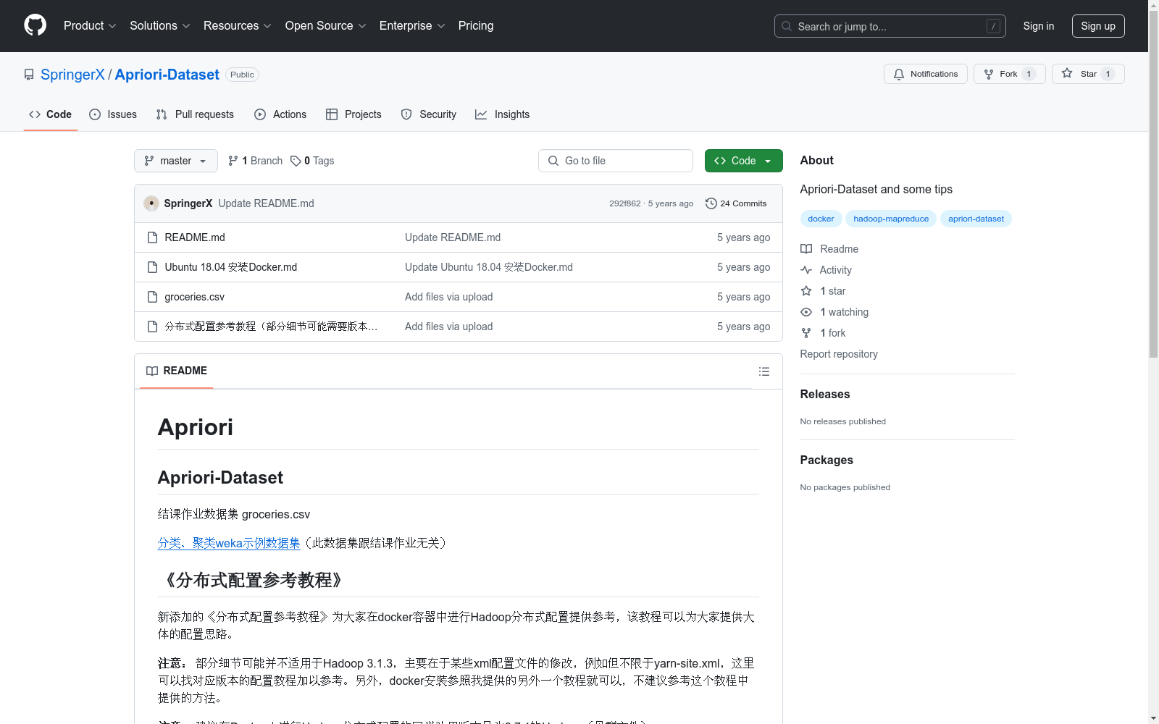Focus the Go to file search box
Image resolution: width=1159 pixels, height=724 pixels.
[x=616, y=161]
